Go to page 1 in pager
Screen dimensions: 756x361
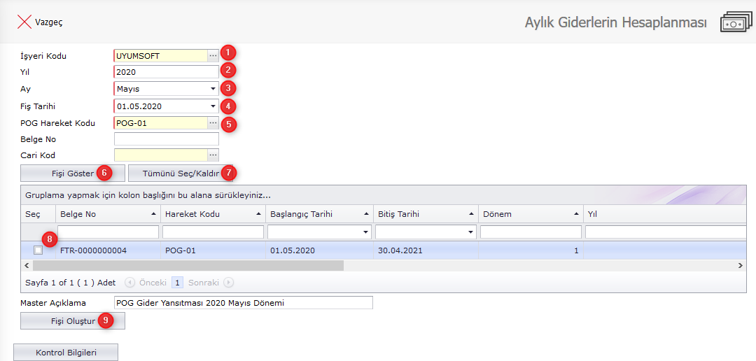coord(177,283)
